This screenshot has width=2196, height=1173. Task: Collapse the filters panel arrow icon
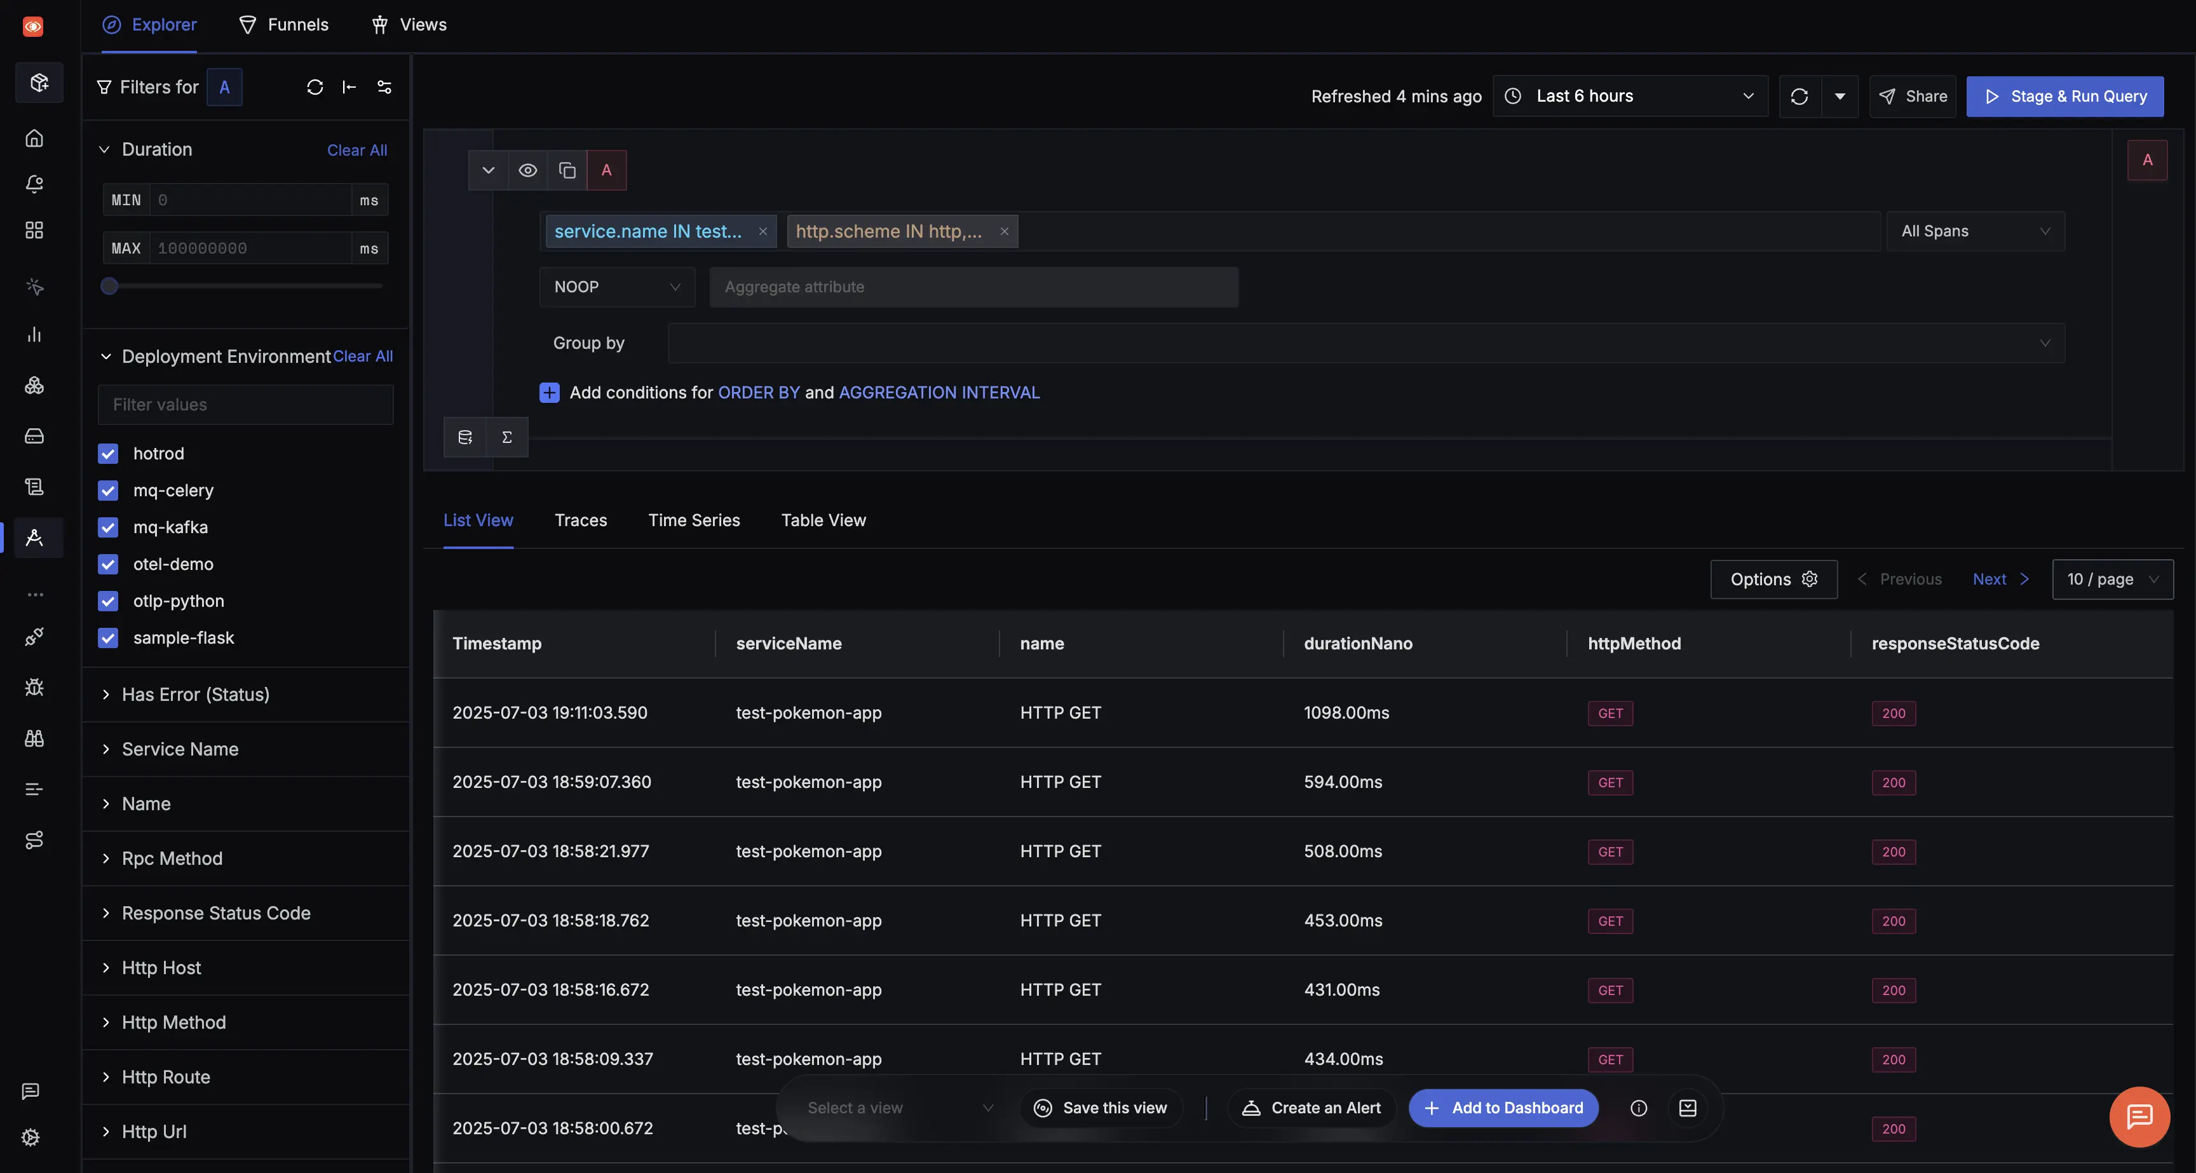point(349,87)
